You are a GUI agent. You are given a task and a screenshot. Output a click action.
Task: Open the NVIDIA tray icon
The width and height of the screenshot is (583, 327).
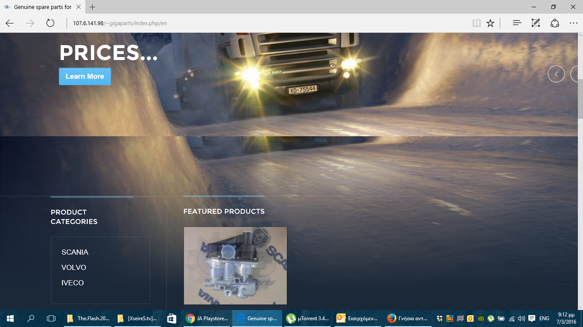(481, 318)
